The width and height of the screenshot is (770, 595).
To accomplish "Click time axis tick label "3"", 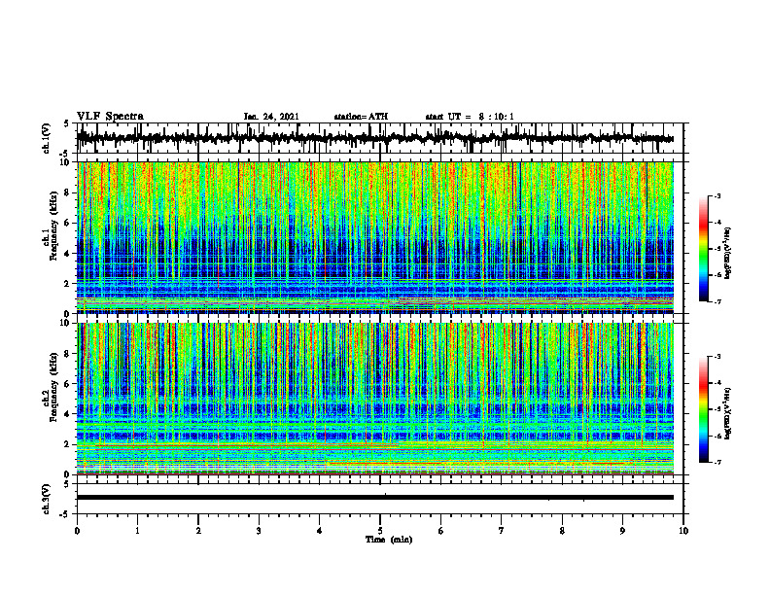I will pyautogui.click(x=259, y=531).
